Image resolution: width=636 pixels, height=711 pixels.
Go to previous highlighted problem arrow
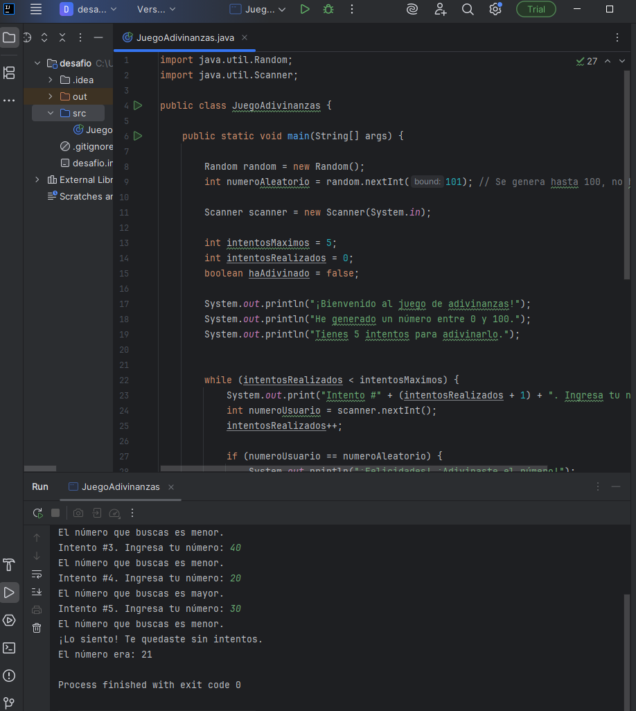(x=608, y=61)
